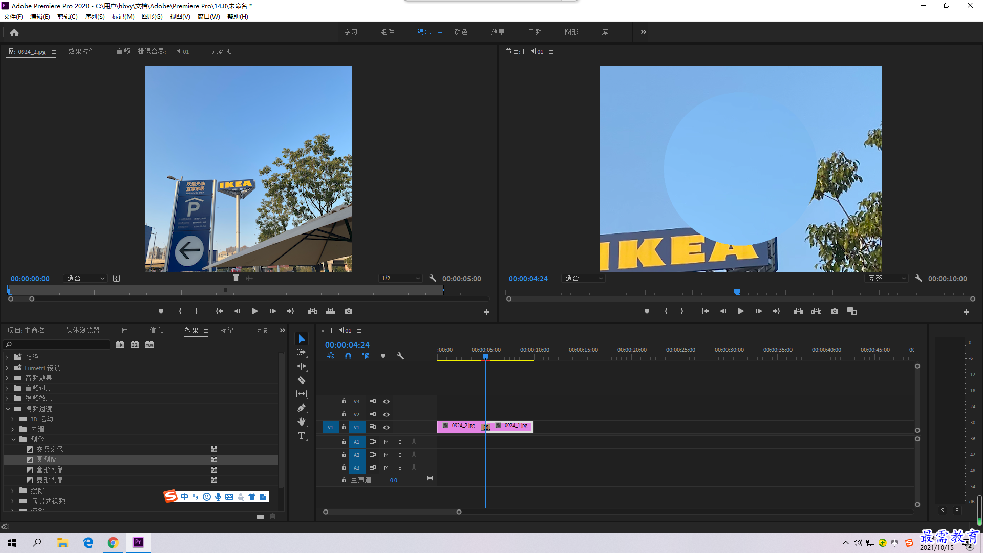This screenshot has height=553, width=983.
Task: Open Comparison View in Program monitor
Action: (852, 311)
